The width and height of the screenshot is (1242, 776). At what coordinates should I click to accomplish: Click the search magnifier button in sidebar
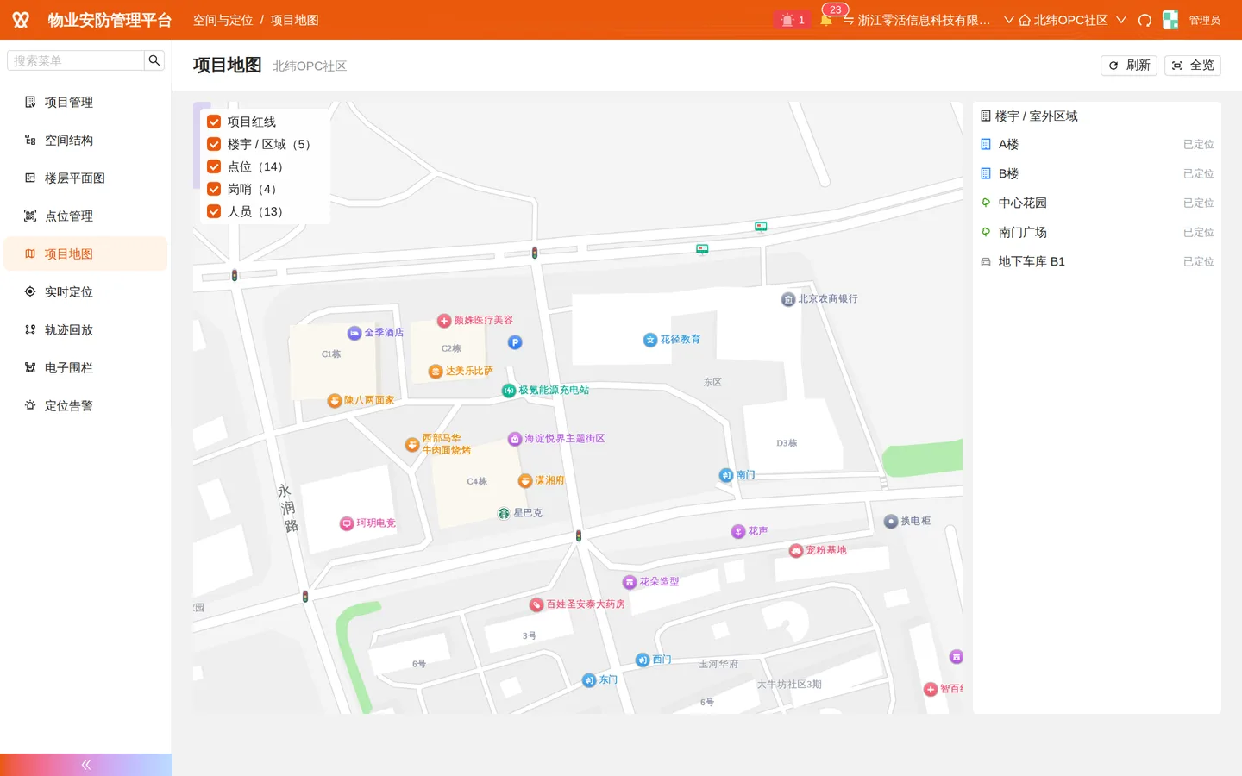click(x=154, y=60)
